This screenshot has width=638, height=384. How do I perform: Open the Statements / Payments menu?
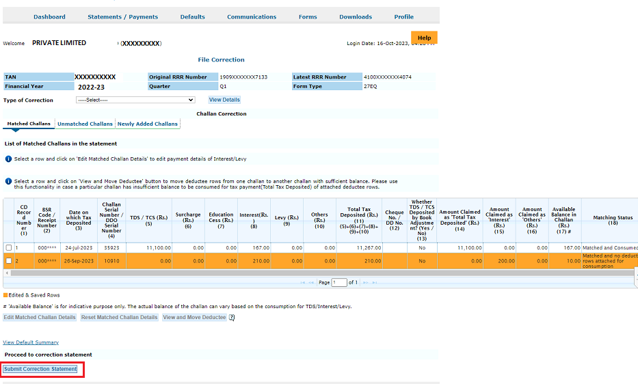point(122,16)
